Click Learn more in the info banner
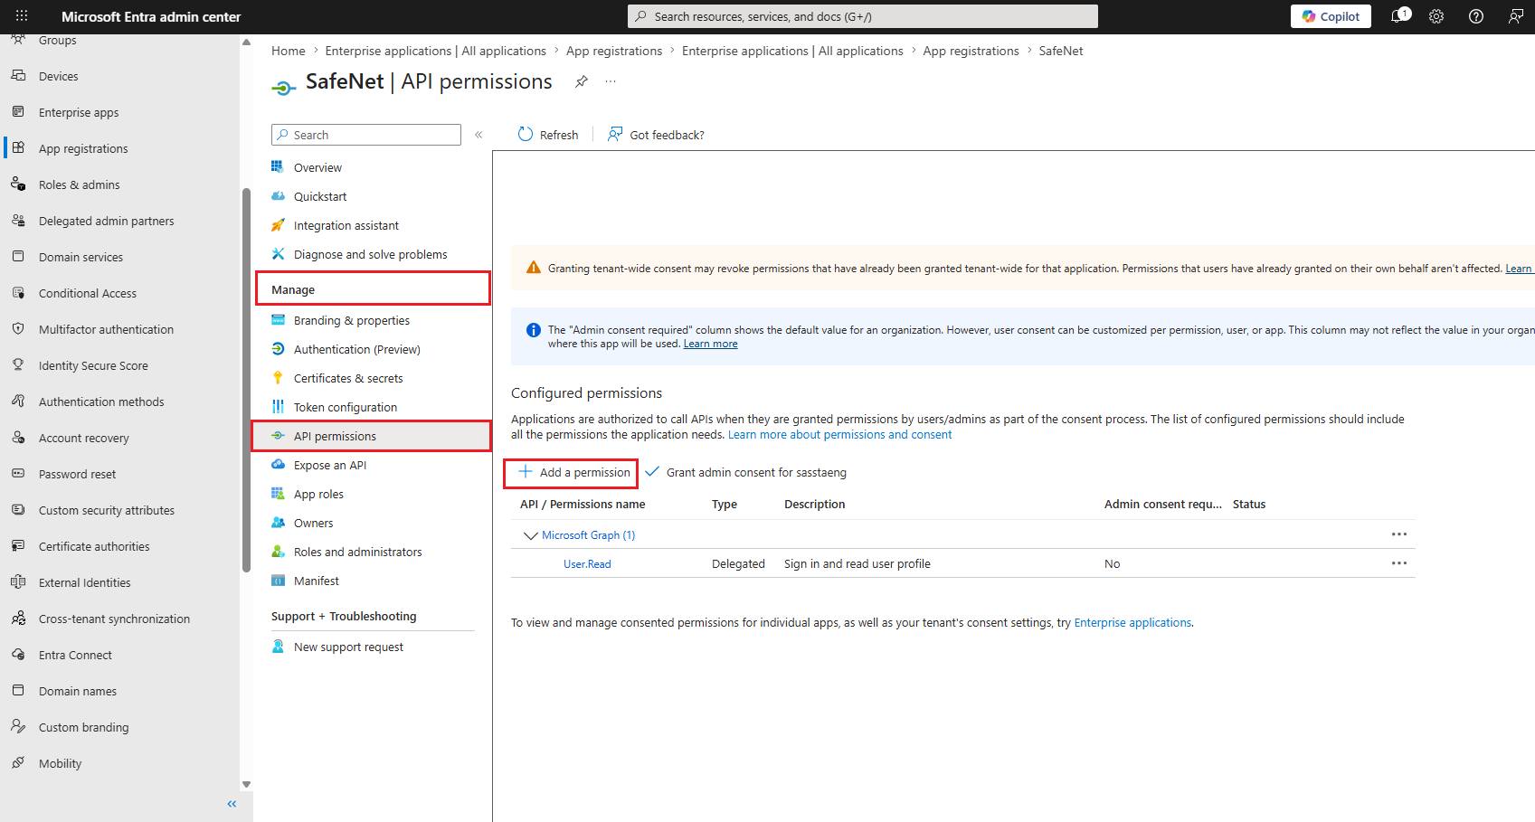1535x822 pixels. (710, 345)
